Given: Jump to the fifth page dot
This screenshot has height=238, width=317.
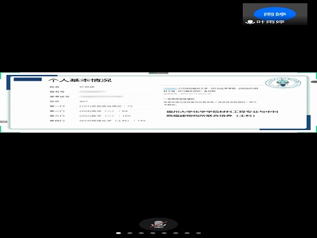Looking at the screenshot, I should point(164,233).
